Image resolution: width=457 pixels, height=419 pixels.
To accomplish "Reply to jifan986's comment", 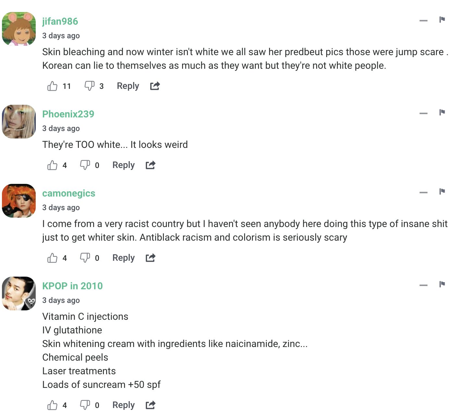I will [128, 86].
